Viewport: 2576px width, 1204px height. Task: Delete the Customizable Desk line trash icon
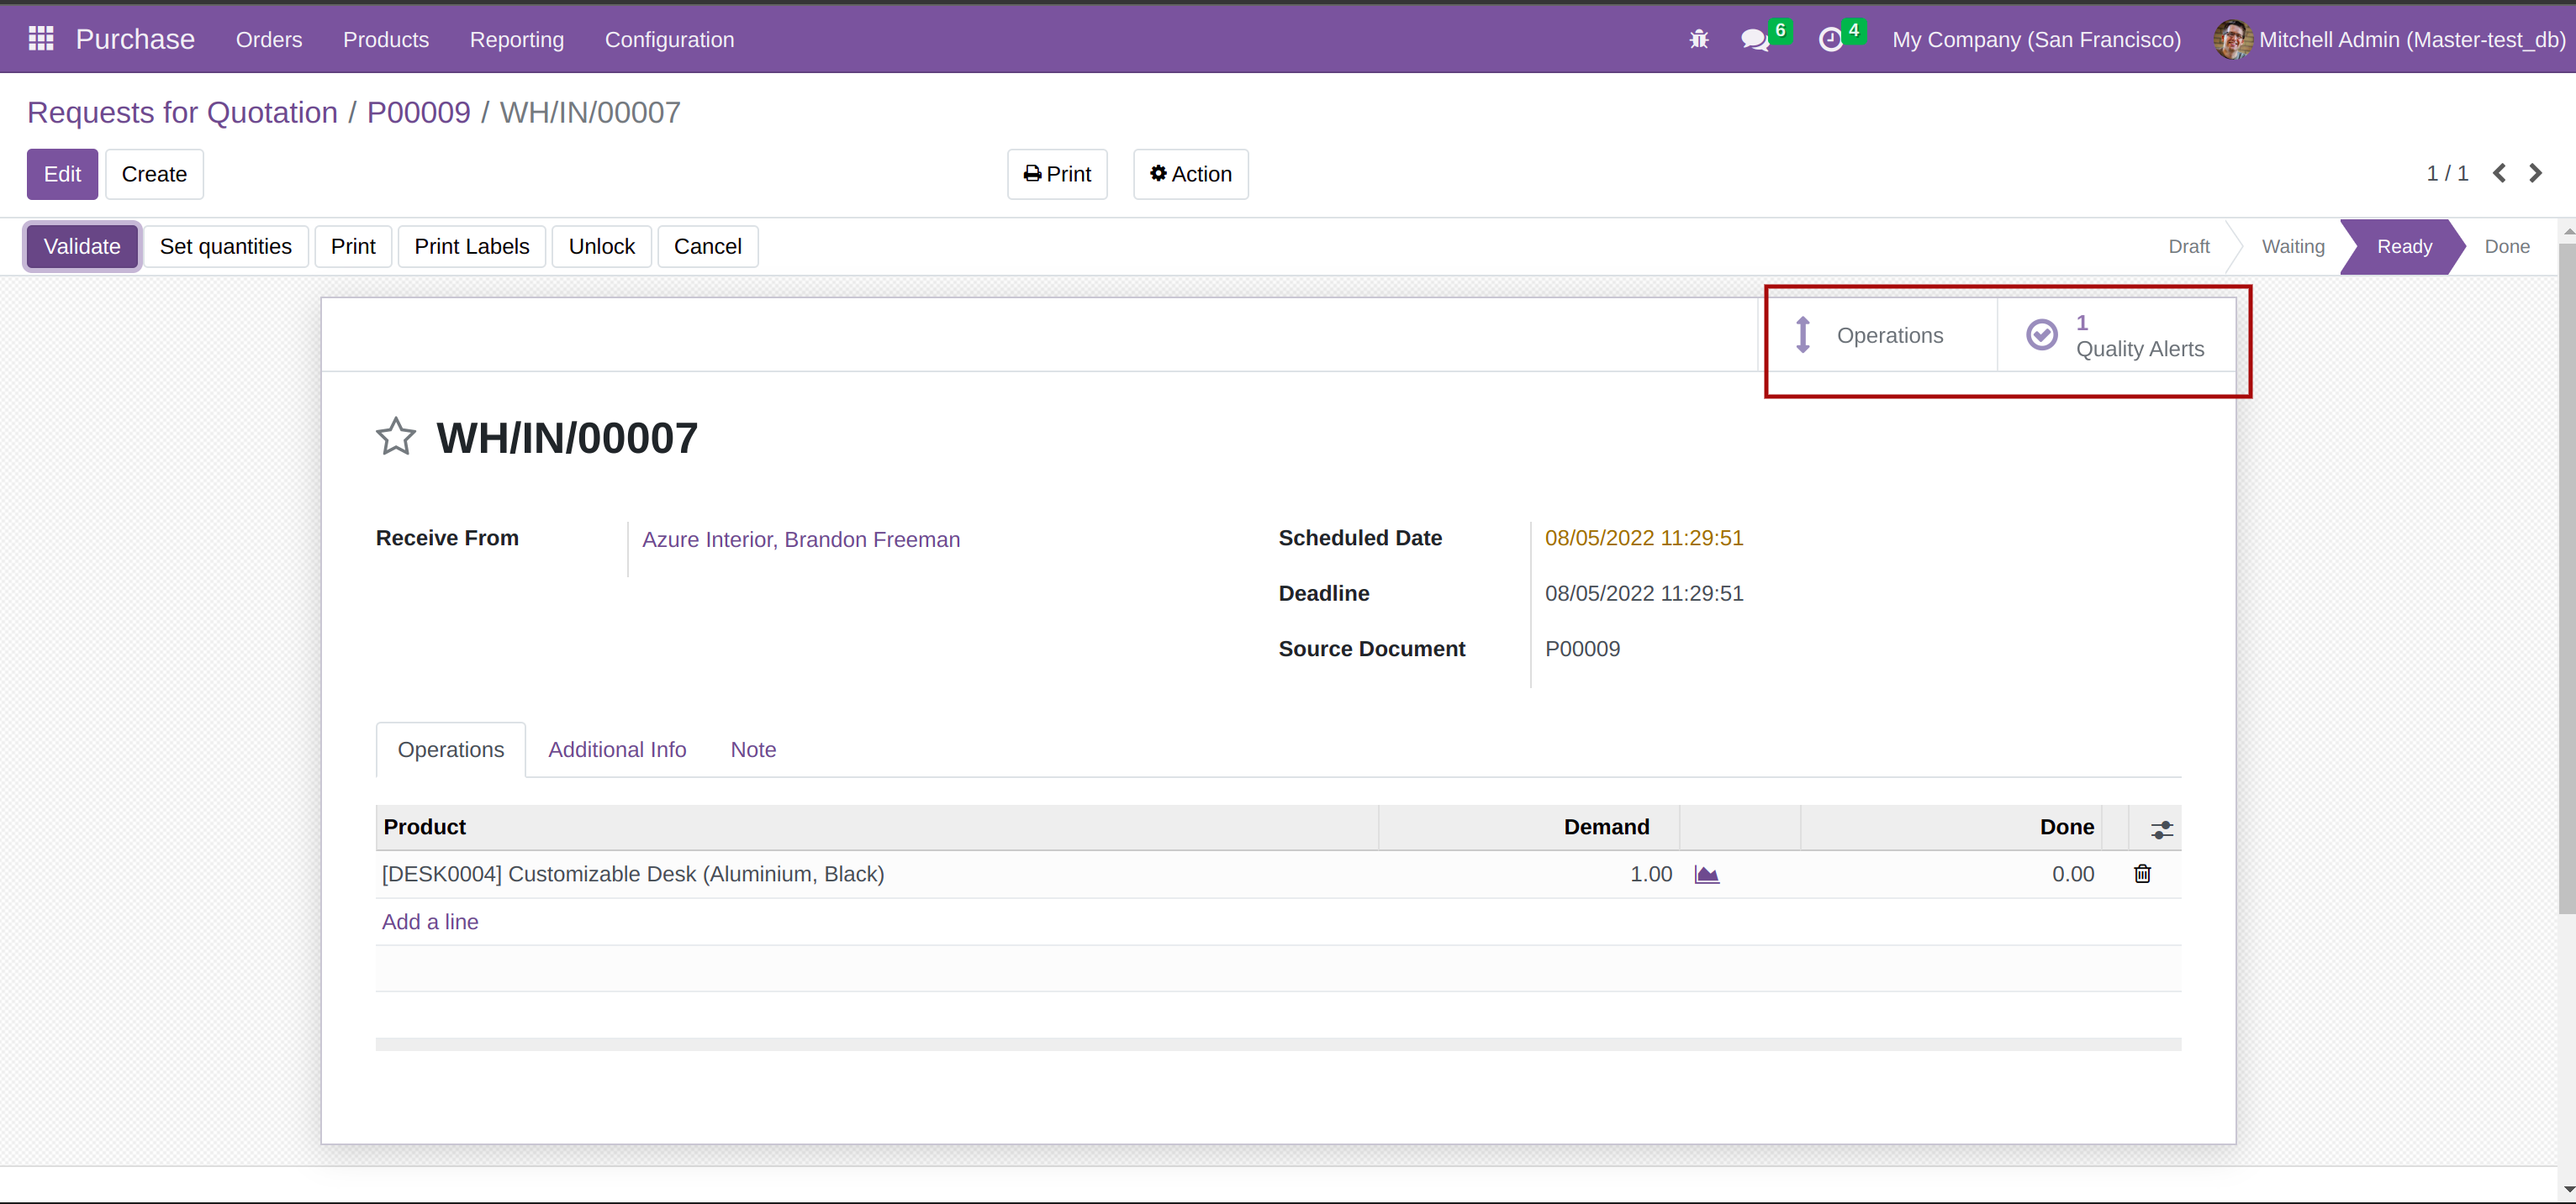(x=2142, y=875)
